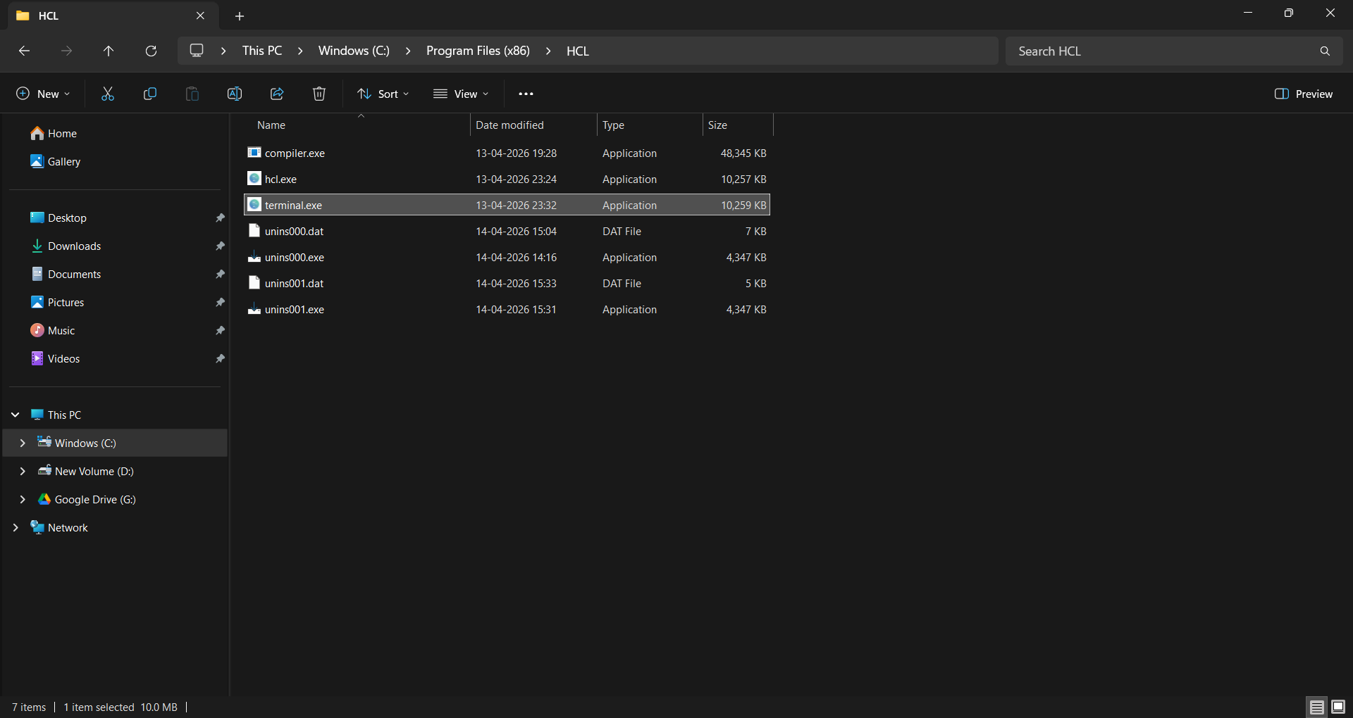Click the Rename icon in toolbar
Viewport: 1353px width, 718px height.
point(235,94)
